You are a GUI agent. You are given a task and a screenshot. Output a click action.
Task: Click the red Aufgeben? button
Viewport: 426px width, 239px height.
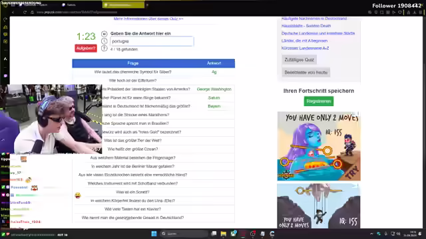86,48
